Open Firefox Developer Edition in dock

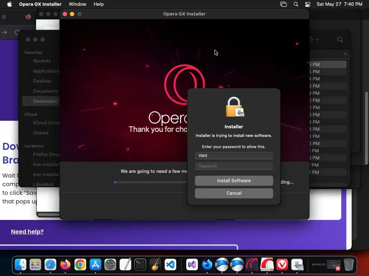pos(207,264)
